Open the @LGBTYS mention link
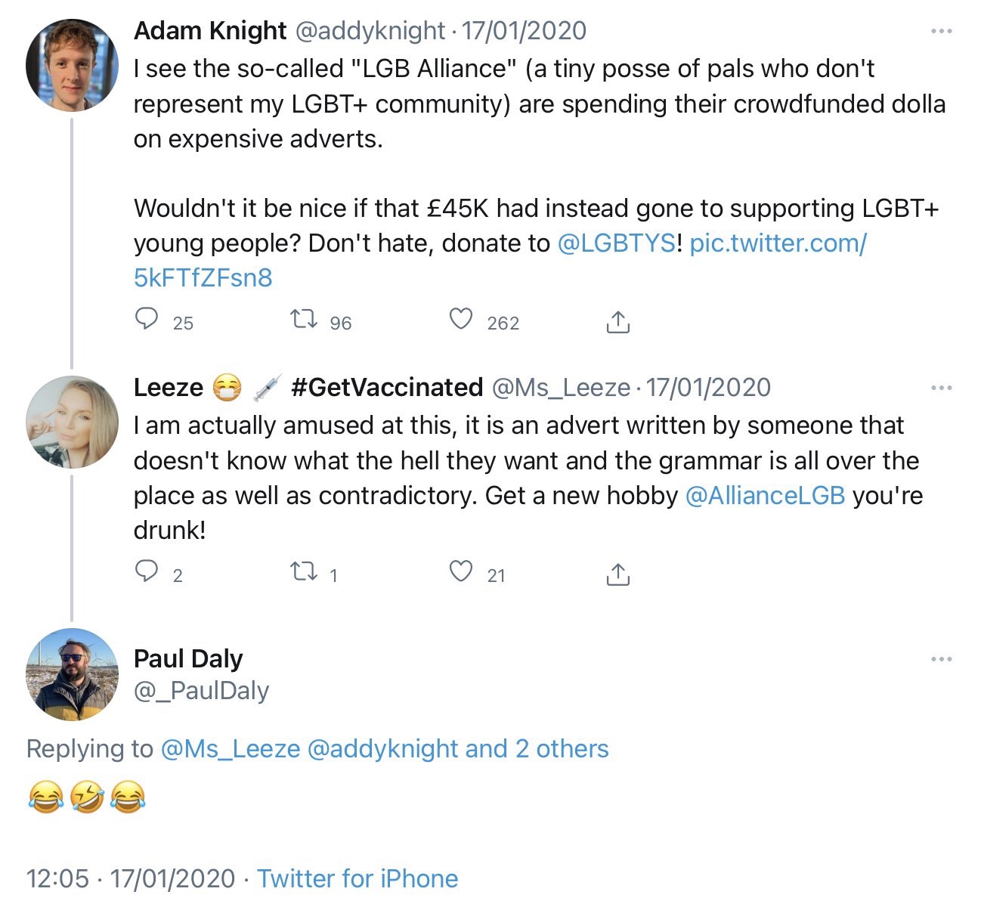 (616, 243)
